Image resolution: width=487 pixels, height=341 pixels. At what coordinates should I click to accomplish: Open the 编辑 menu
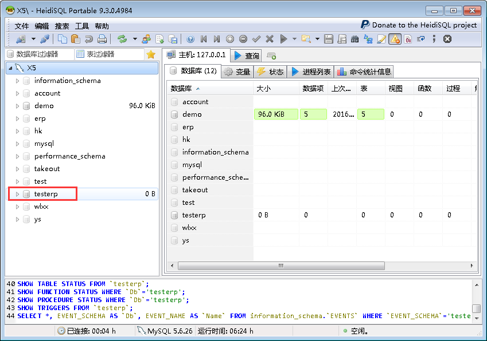pos(42,26)
